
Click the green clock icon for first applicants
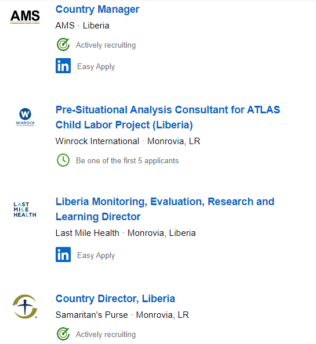[x=63, y=160]
